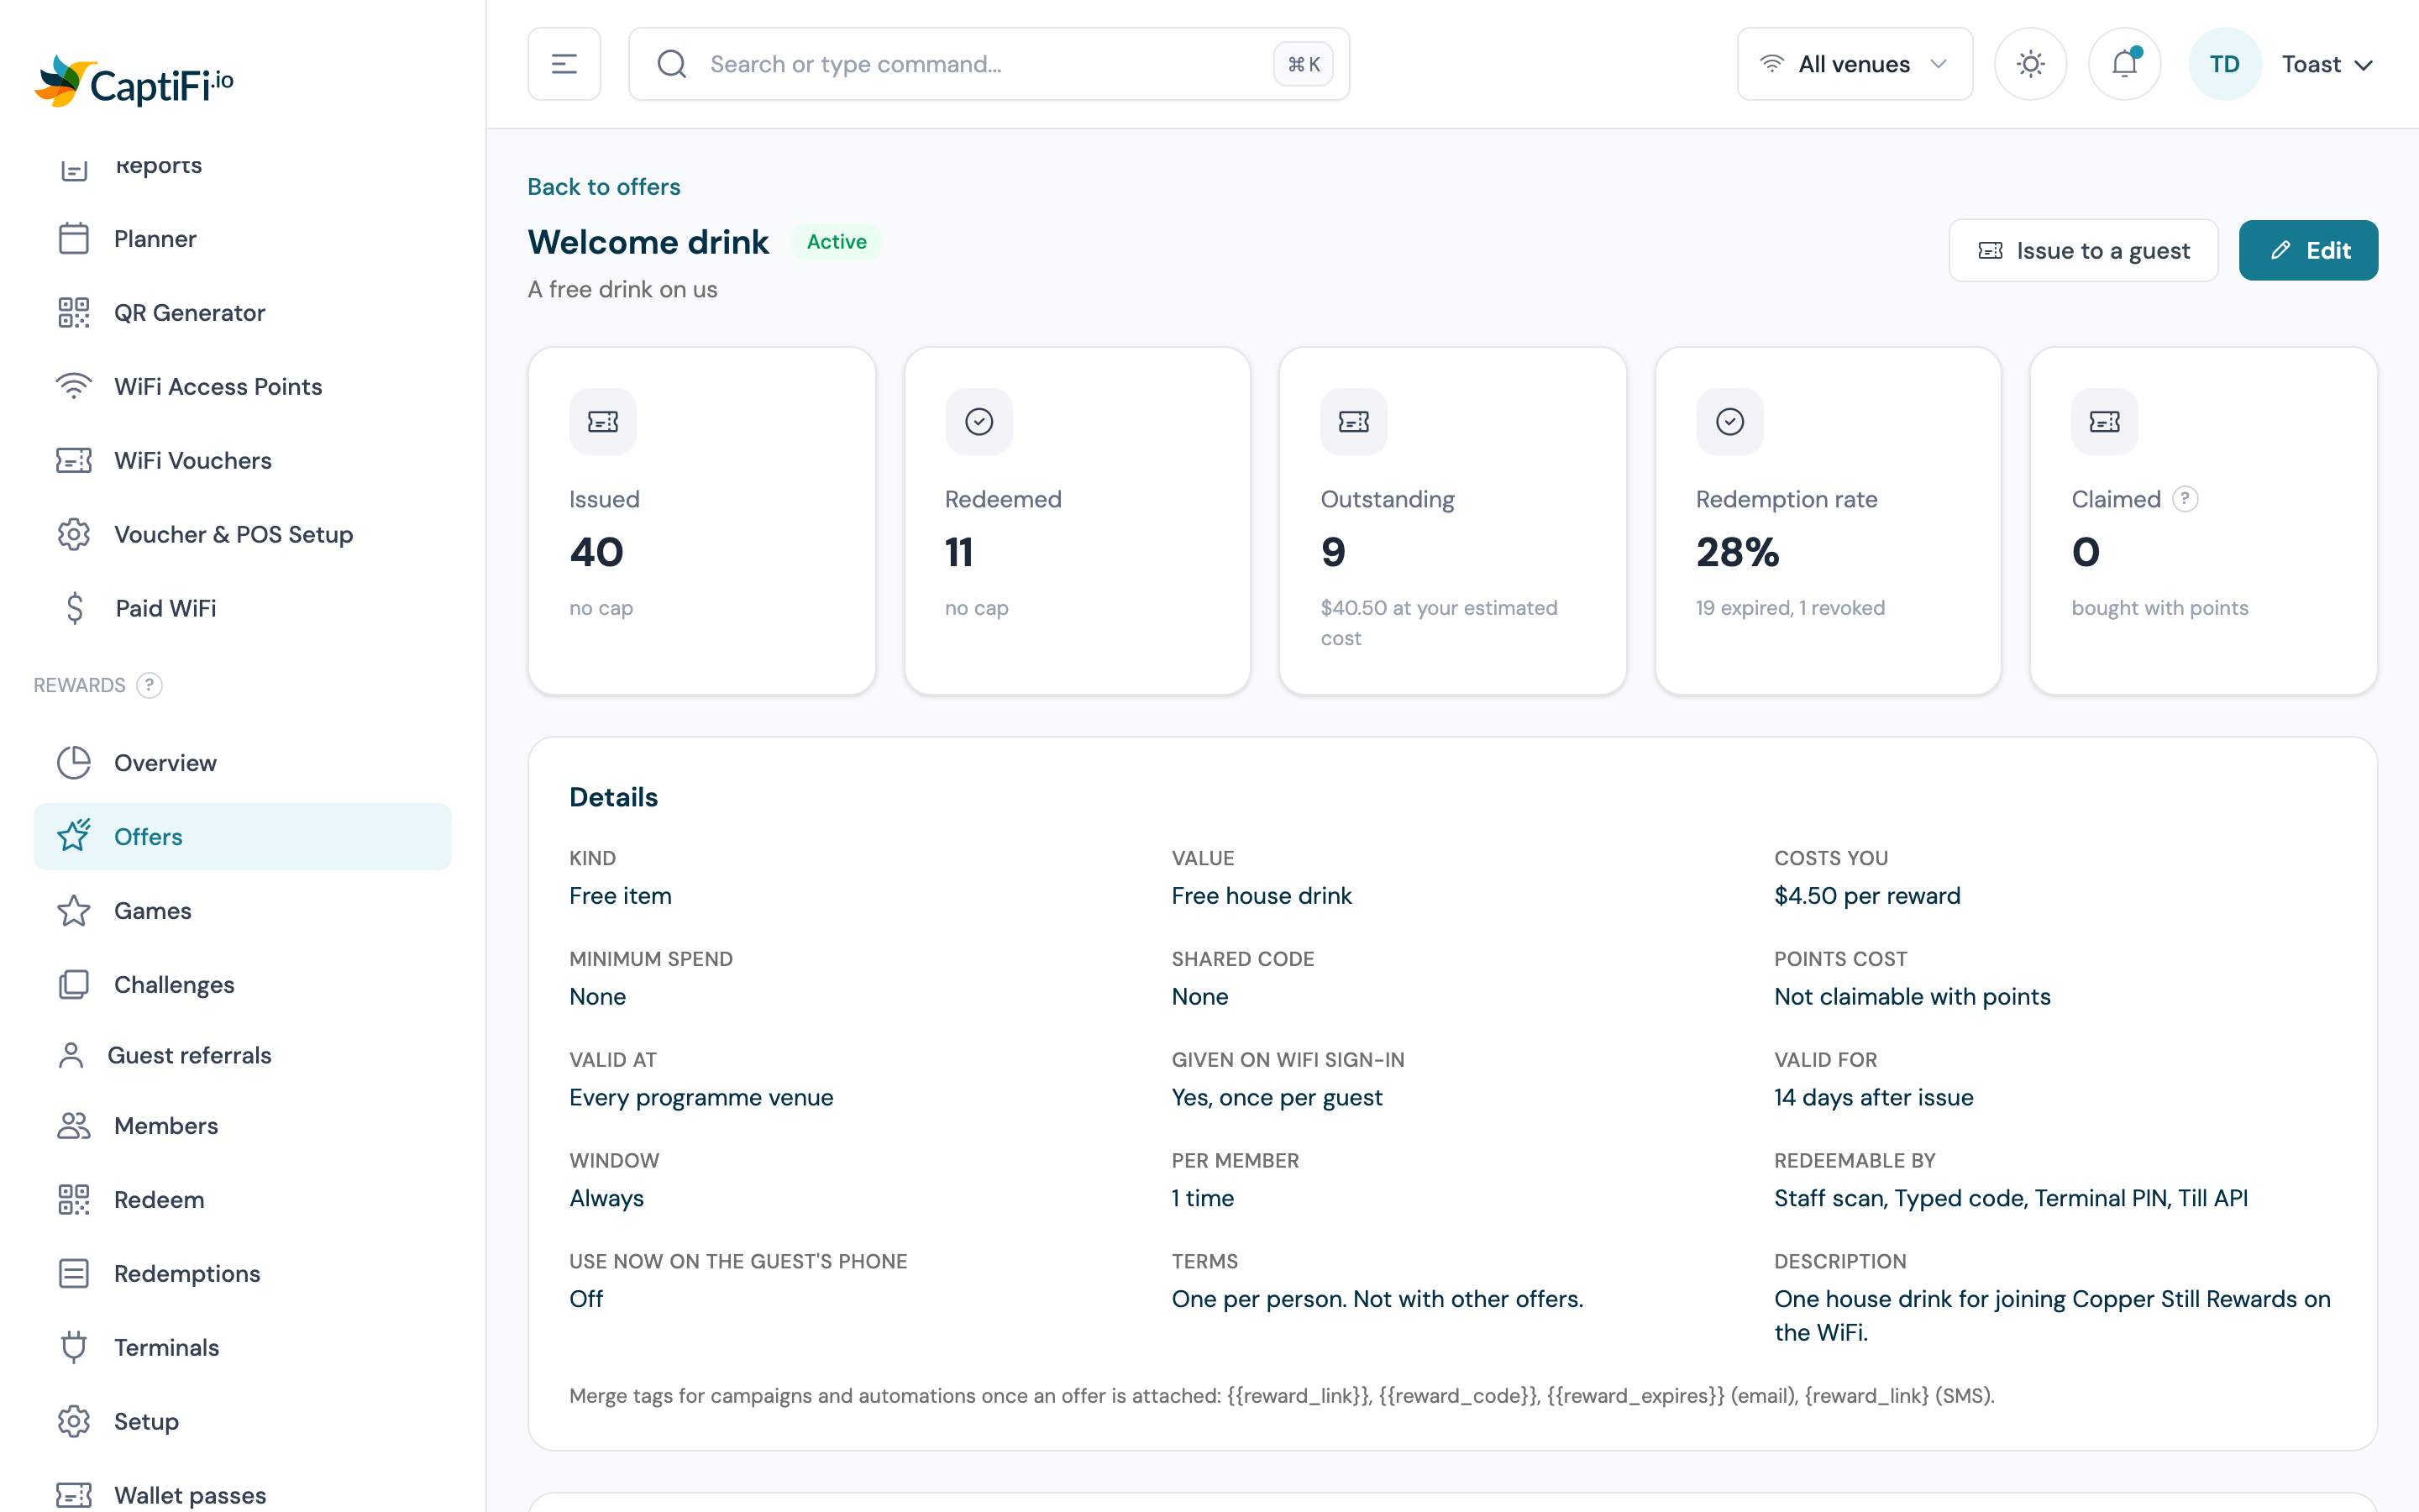Click the Claimed card ticket icon
This screenshot has height=1512, width=2419.
point(2104,422)
